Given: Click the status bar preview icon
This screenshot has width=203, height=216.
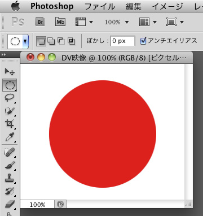Looking at the screenshot, I should point(60,204).
